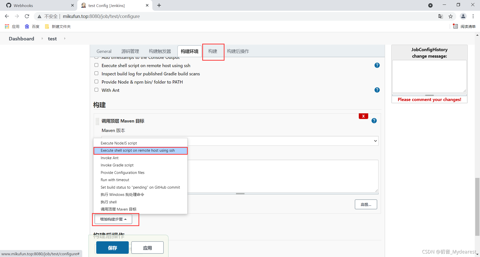Click the JobConfigHistory change message textarea
This screenshot has width=480, height=257.
429,76
